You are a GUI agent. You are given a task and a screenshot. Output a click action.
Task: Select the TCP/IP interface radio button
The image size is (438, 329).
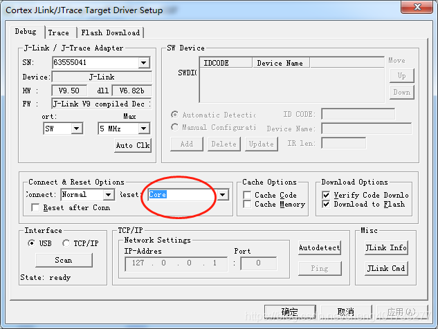tap(66, 243)
